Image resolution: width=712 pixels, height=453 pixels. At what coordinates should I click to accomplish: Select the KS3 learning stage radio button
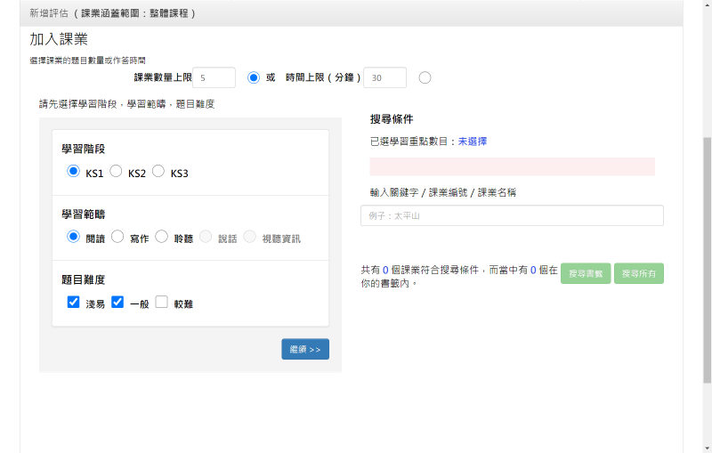tap(158, 172)
